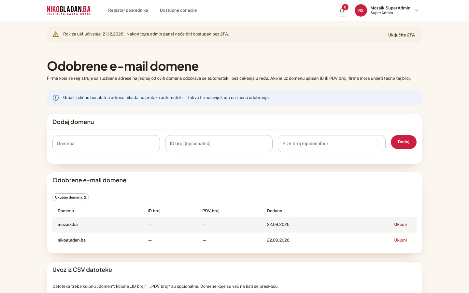Focus the Domena input field
Screen dimensions: 469x293
pyautogui.click(x=106, y=144)
